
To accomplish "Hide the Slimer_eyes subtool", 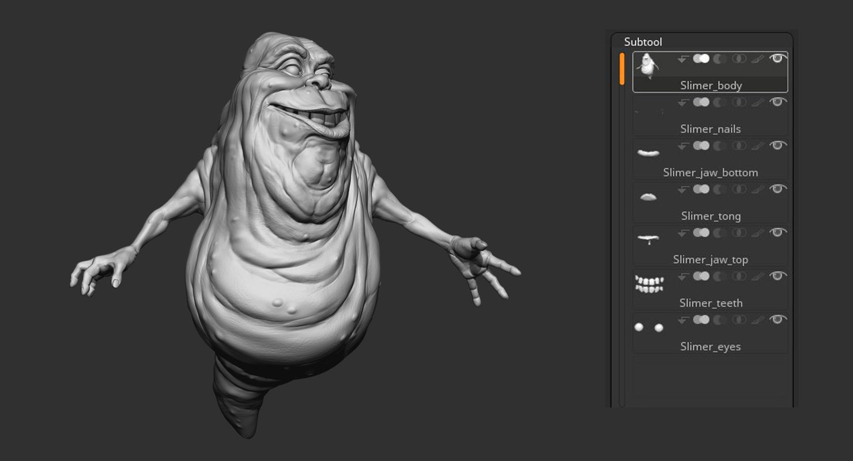I will [x=778, y=319].
